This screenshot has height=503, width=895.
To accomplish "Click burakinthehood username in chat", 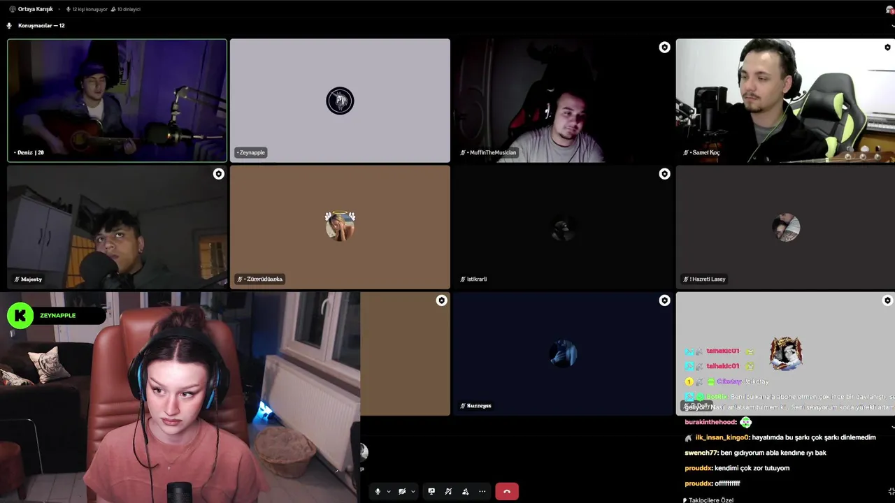I will coord(710,422).
